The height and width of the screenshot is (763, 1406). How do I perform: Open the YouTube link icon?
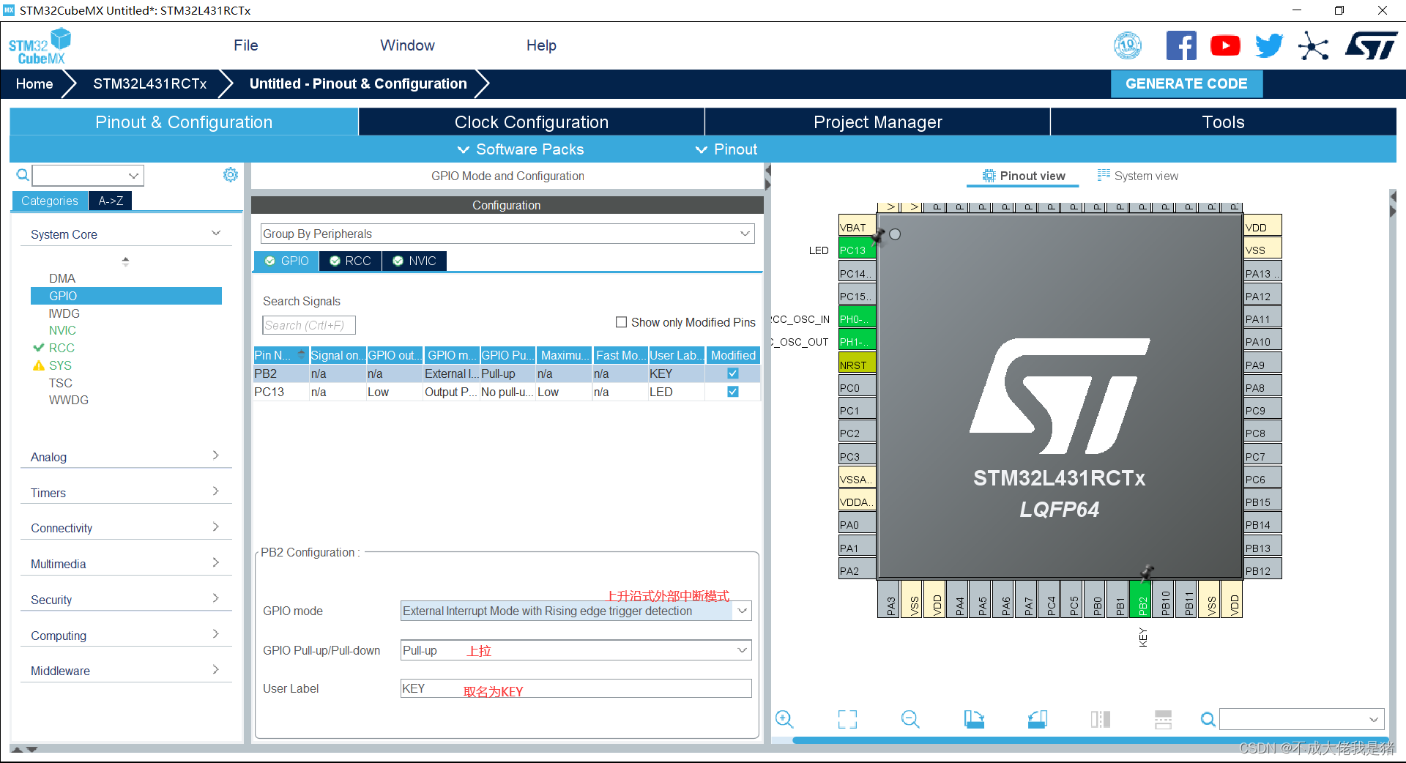1225,45
